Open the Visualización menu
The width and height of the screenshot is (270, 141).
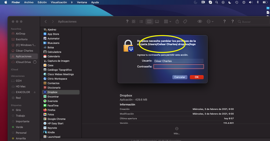pos(59,2)
